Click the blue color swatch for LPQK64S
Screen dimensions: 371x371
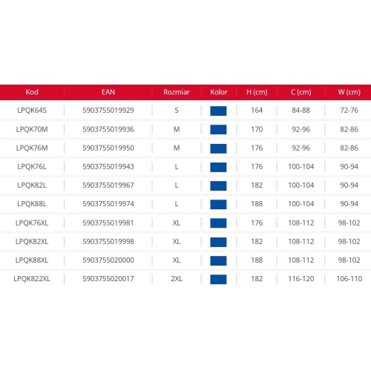218,111
